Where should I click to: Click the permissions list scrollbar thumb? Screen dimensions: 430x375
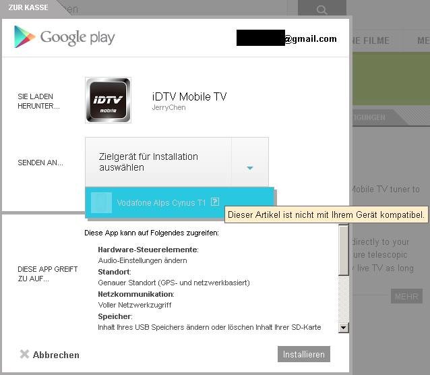tap(343, 250)
